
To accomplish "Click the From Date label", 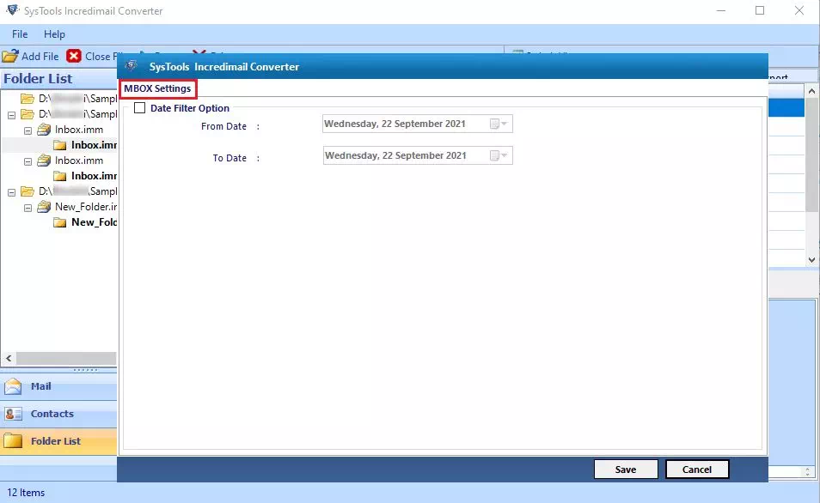I will click(223, 126).
